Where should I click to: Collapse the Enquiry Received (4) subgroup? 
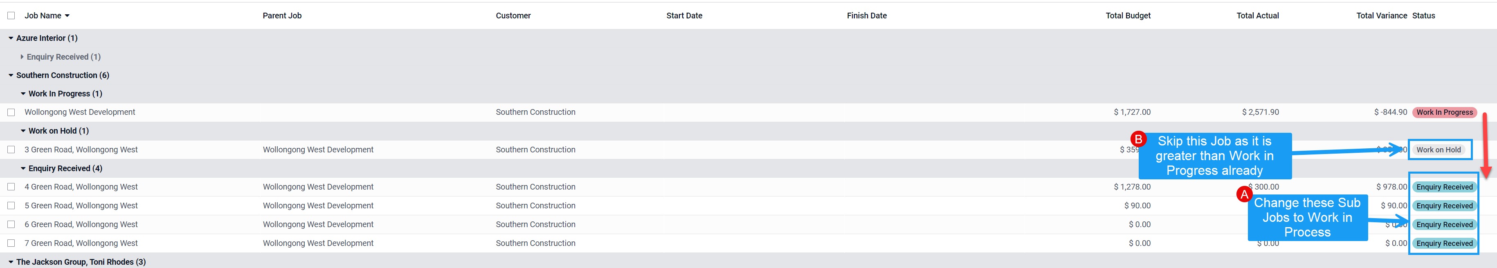click(23, 169)
